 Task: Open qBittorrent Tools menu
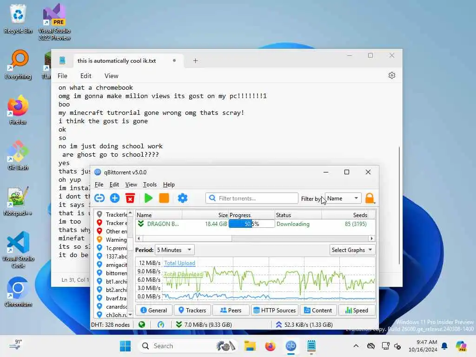150,185
